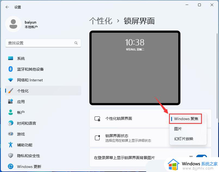Screen dimensions: 219x172
Task: Maximize the Settings window
Action: (199, 5)
